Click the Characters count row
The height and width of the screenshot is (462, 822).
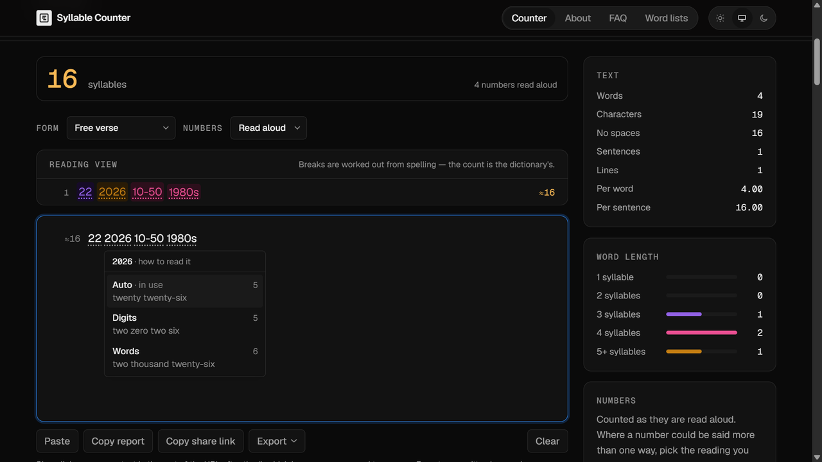pos(679,114)
